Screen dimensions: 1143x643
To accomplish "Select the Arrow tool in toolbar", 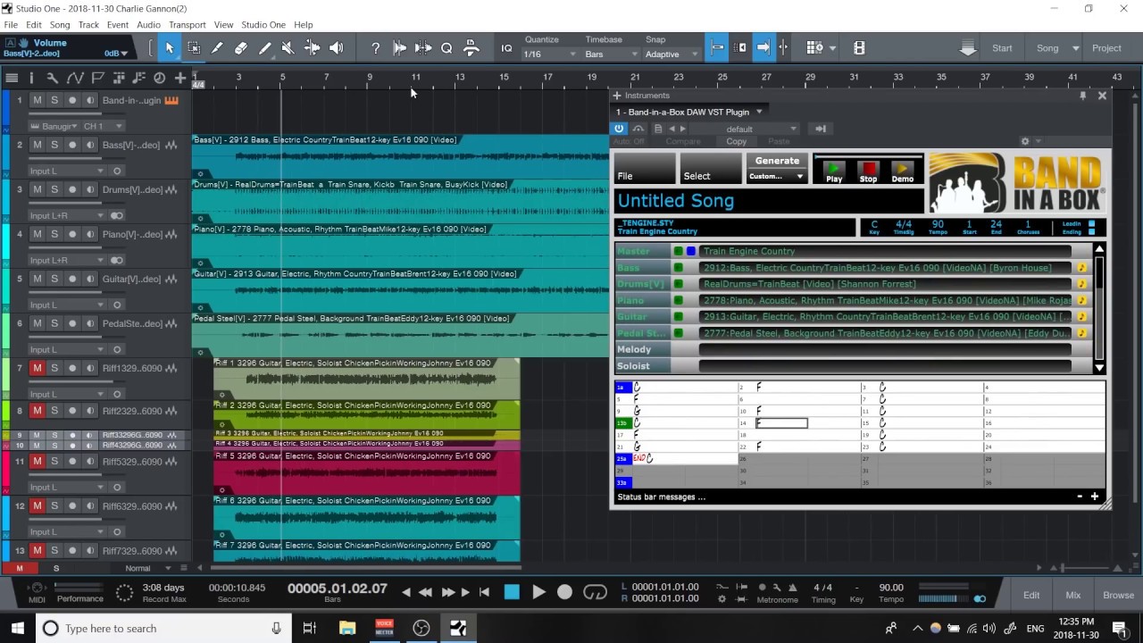I will (x=169, y=48).
